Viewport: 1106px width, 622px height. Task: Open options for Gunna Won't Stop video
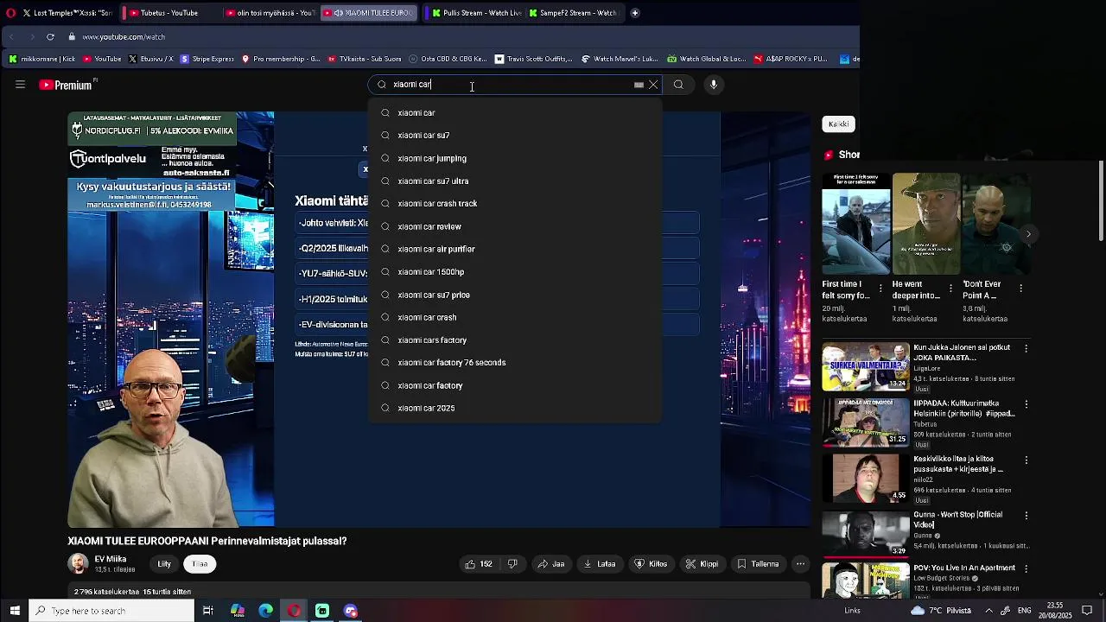click(x=1026, y=515)
